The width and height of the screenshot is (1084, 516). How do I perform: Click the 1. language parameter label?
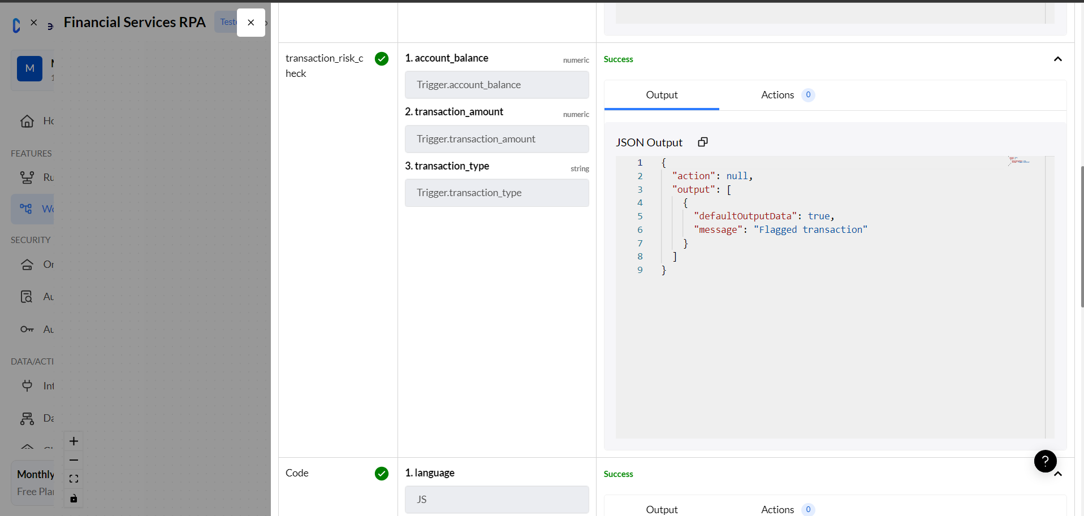coord(430,473)
